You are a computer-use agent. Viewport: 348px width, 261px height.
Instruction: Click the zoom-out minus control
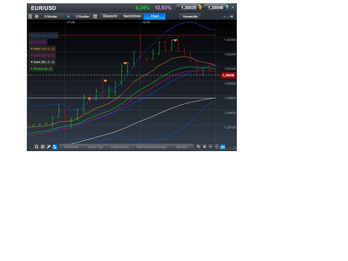211,147
